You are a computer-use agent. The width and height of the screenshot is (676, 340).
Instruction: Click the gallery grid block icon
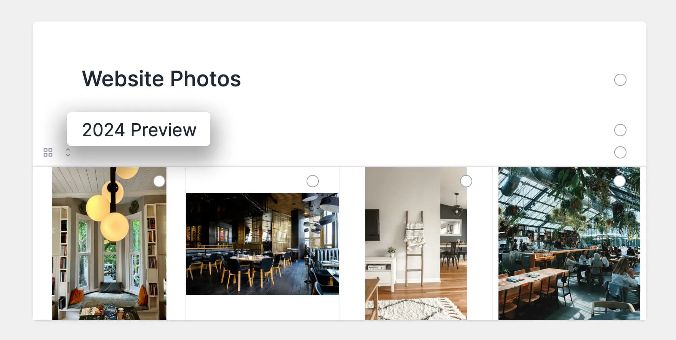point(48,152)
